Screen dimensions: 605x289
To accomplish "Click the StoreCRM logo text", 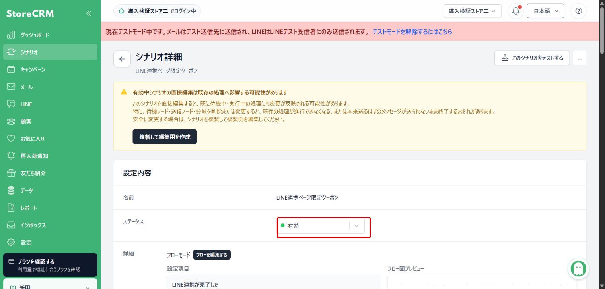I will 30,14.
